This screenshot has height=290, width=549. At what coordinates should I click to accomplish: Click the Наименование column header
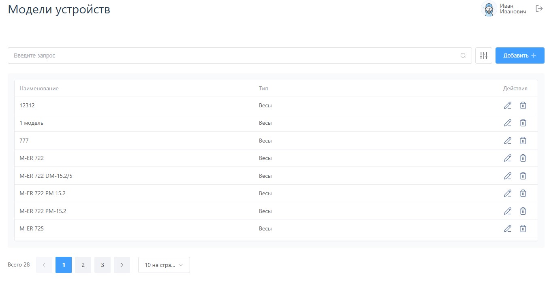click(x=39, y=88)
